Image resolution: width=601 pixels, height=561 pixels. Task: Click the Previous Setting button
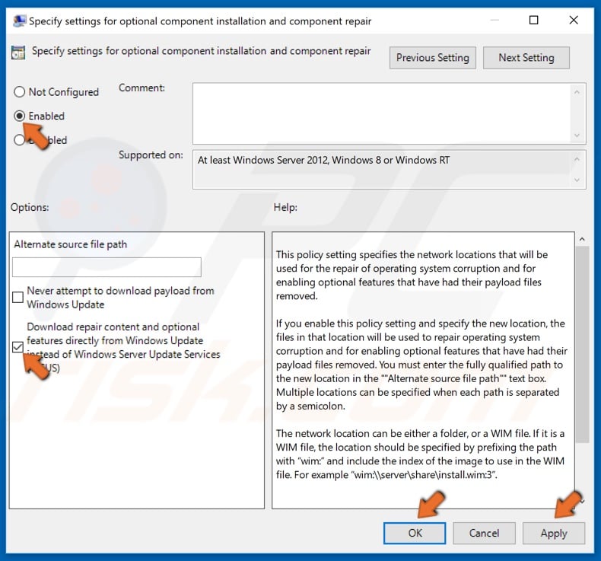[x=433, y=58]
